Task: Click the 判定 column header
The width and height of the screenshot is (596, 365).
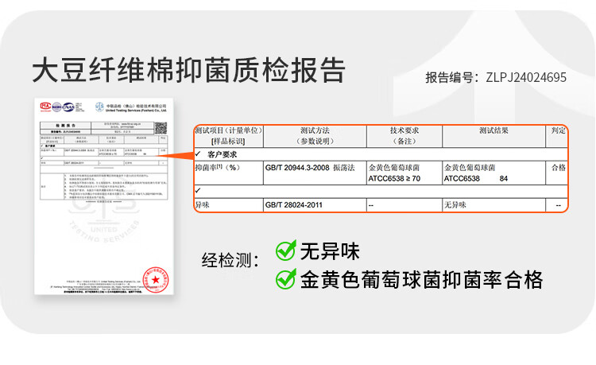Action: (x=558, y=130)
